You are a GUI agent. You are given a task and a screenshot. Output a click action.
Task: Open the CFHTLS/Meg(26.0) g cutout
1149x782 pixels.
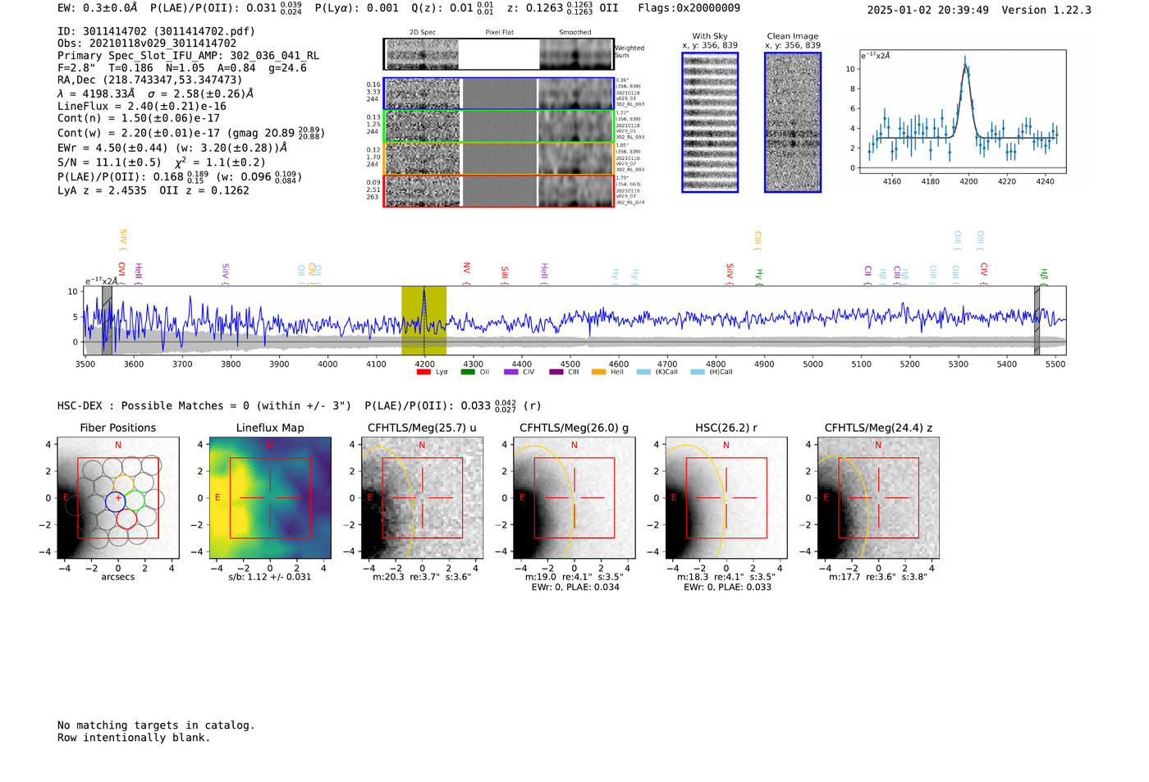(x=574, y=497)
